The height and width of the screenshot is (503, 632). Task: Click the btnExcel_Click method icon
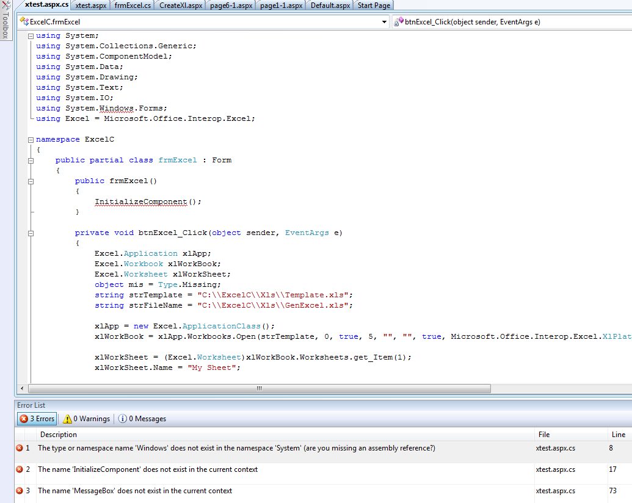[x=399, y=21]
